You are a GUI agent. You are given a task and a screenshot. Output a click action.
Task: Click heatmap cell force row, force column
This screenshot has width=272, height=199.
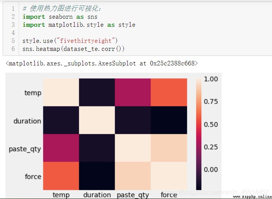(169, 176)
